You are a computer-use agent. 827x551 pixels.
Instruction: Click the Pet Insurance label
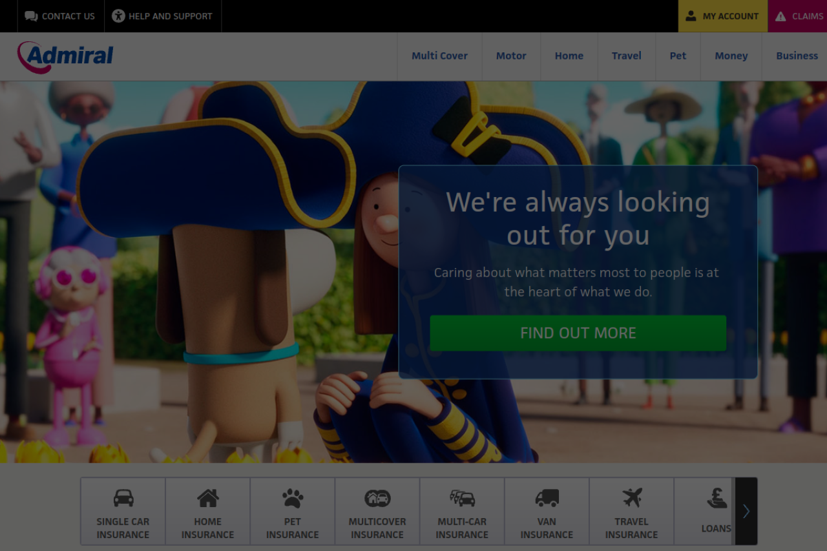pyautogui.click(x=292, y=528)
